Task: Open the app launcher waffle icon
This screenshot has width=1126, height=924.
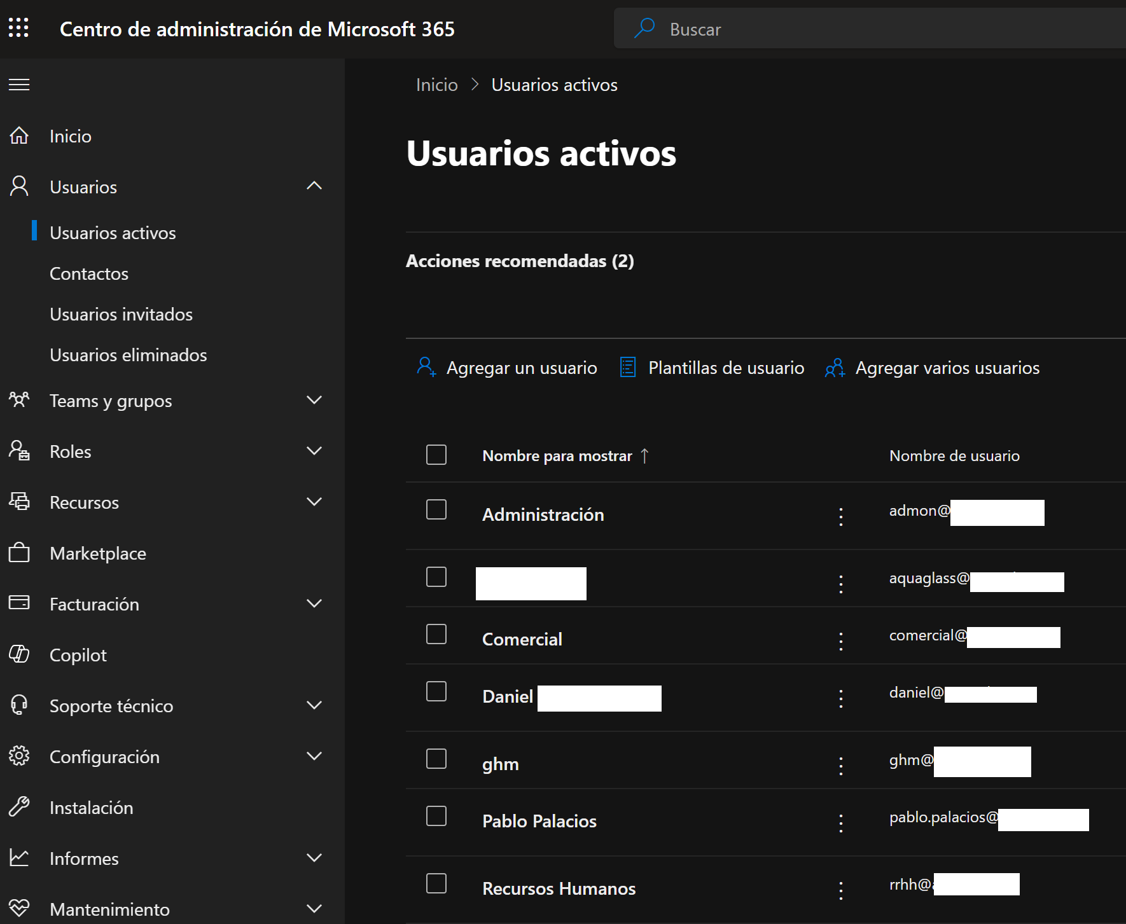Action: coord(18,28)
